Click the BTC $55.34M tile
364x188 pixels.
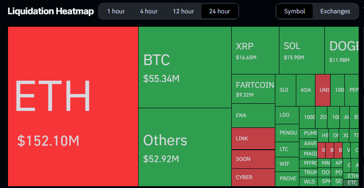(185, 67)
